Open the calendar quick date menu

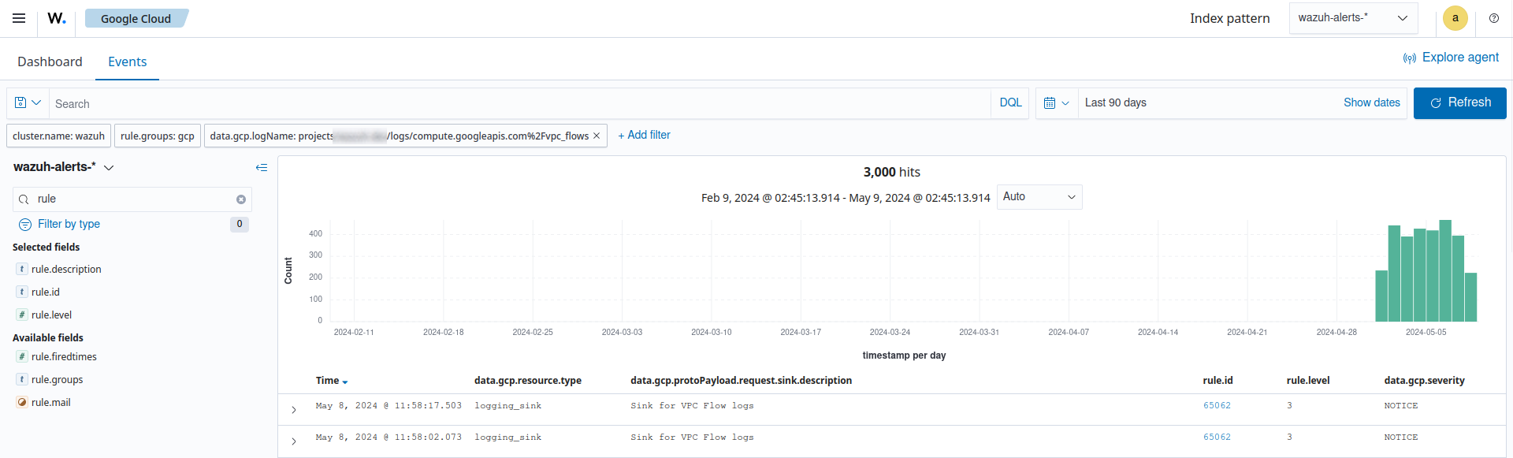(x=1056, y=103)
